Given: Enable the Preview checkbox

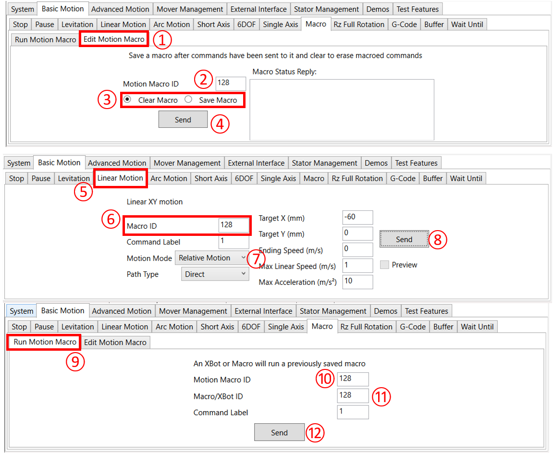Looking at the screenshot, I should click(x=384, y=265).
